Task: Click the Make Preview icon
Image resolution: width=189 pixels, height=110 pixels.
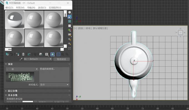Action: (69, 35)
